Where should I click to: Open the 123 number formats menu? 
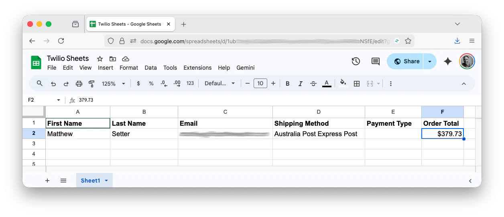[x=190, y=83]
